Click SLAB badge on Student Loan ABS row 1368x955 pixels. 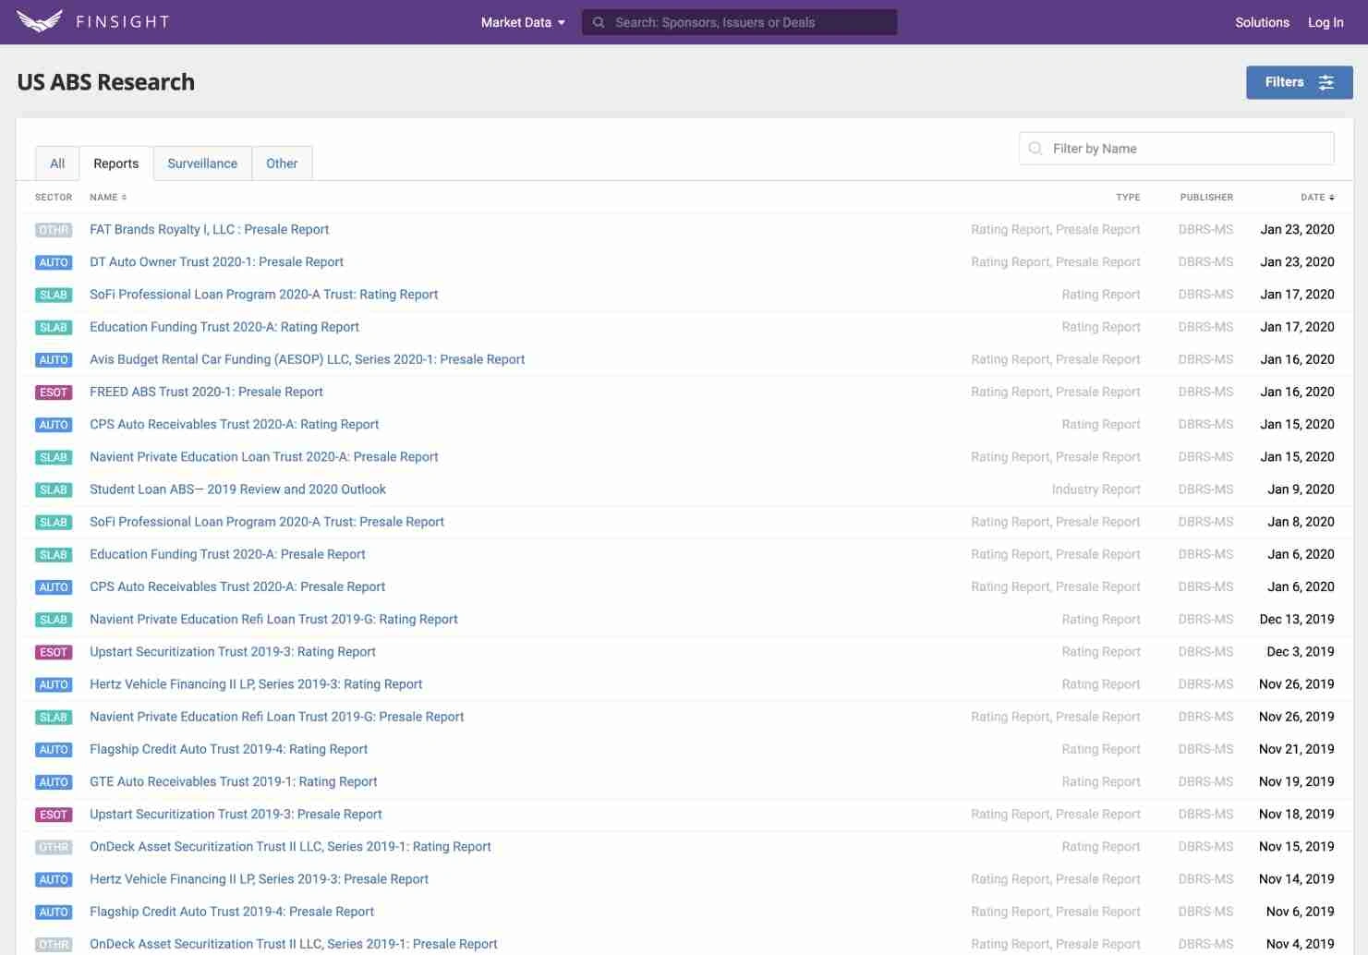coord(54,490)
